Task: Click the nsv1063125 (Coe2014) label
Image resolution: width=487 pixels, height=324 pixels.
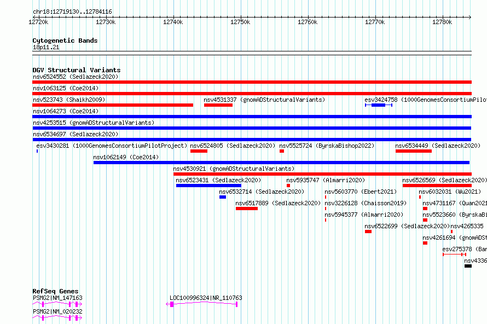Action: click(x=66, y=88)
